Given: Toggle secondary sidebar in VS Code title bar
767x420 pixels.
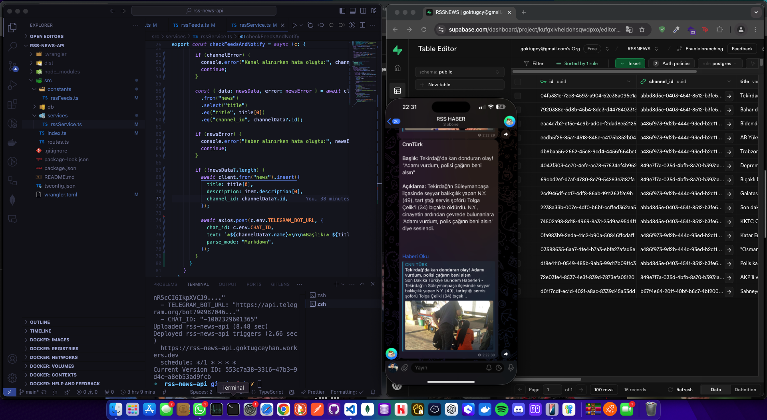Looking at the screenshot, I should point(363,11).
